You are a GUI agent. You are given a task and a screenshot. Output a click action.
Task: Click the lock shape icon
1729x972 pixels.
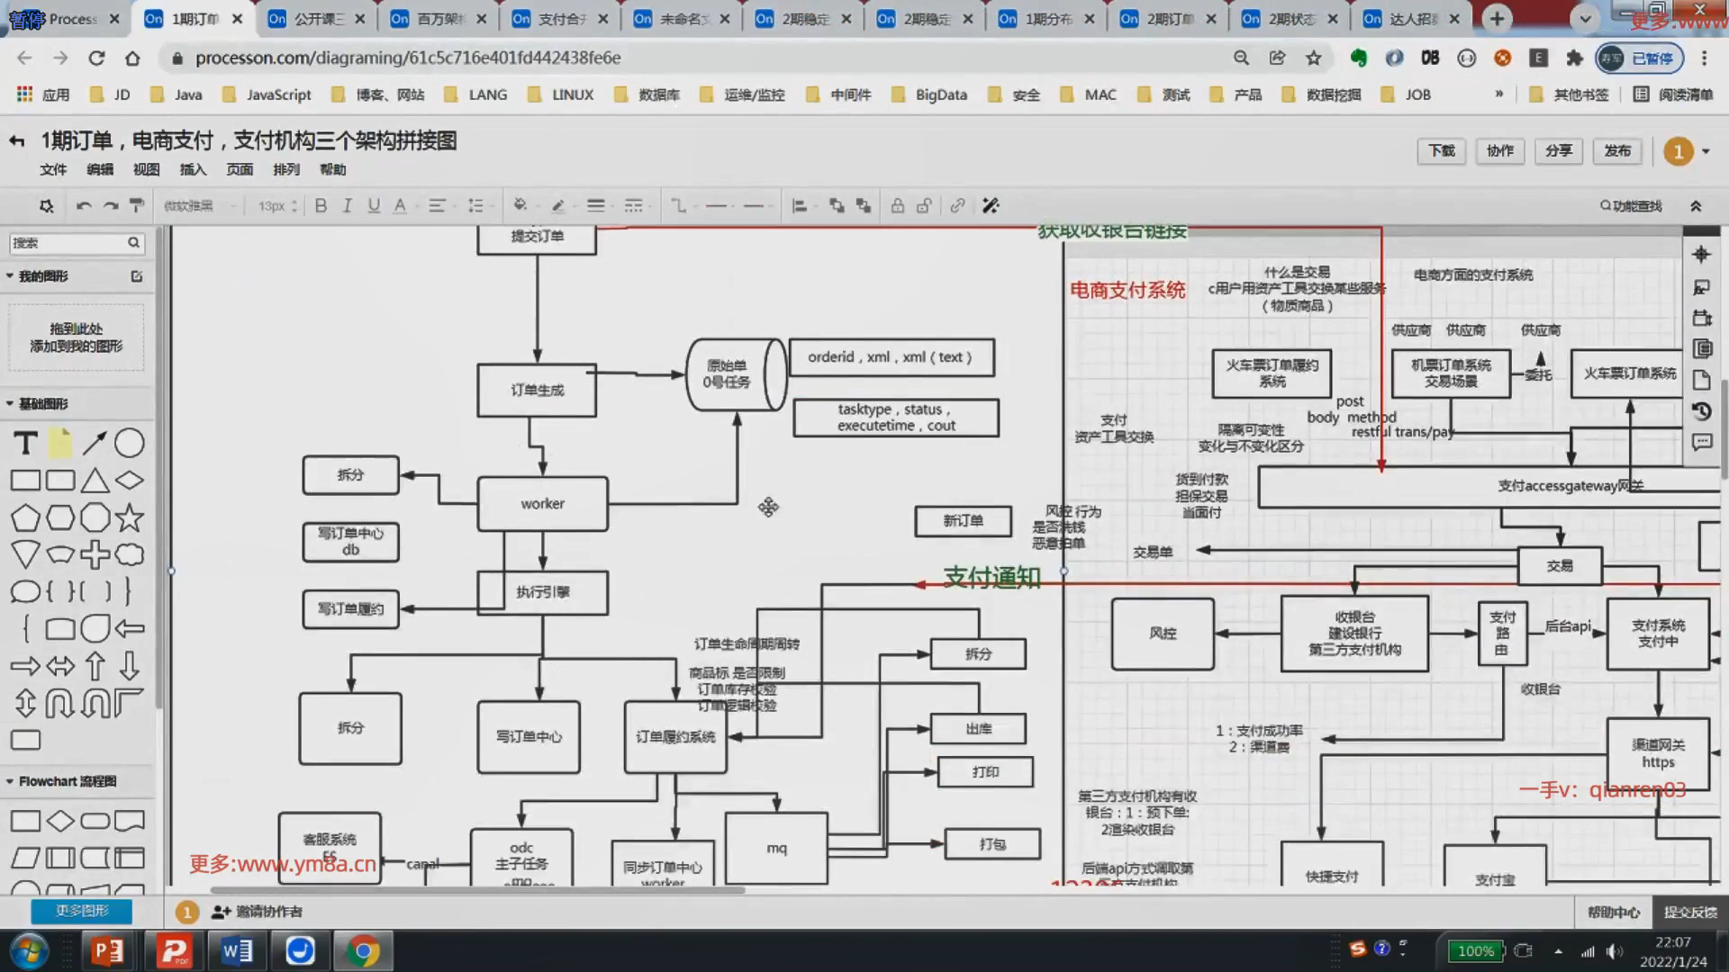coord(897,206)
